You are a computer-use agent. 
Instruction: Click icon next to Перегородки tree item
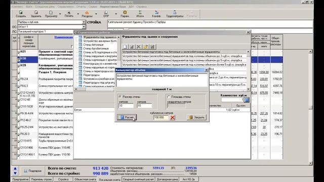tap(80, 75)
